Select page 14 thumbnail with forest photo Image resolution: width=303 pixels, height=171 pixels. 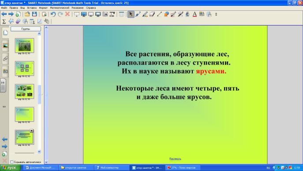pos(25,46)
